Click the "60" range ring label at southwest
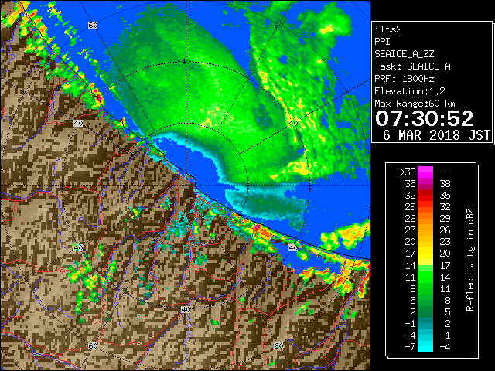 click(x=93, y=346)
